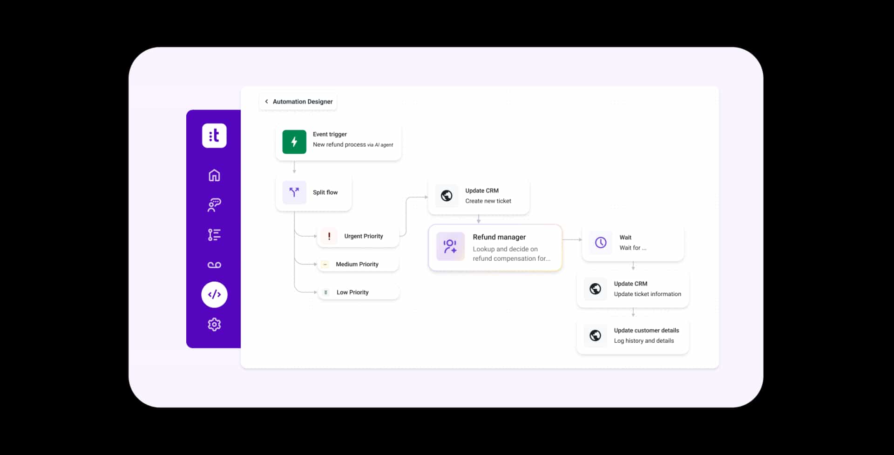This screenshot has height=455, width=894.
Task: Click the loop automation icon in the sidebar
Action: click(214, 265)
